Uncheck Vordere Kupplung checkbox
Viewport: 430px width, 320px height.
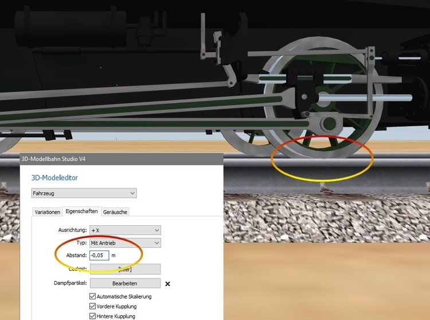click(93, 306)
